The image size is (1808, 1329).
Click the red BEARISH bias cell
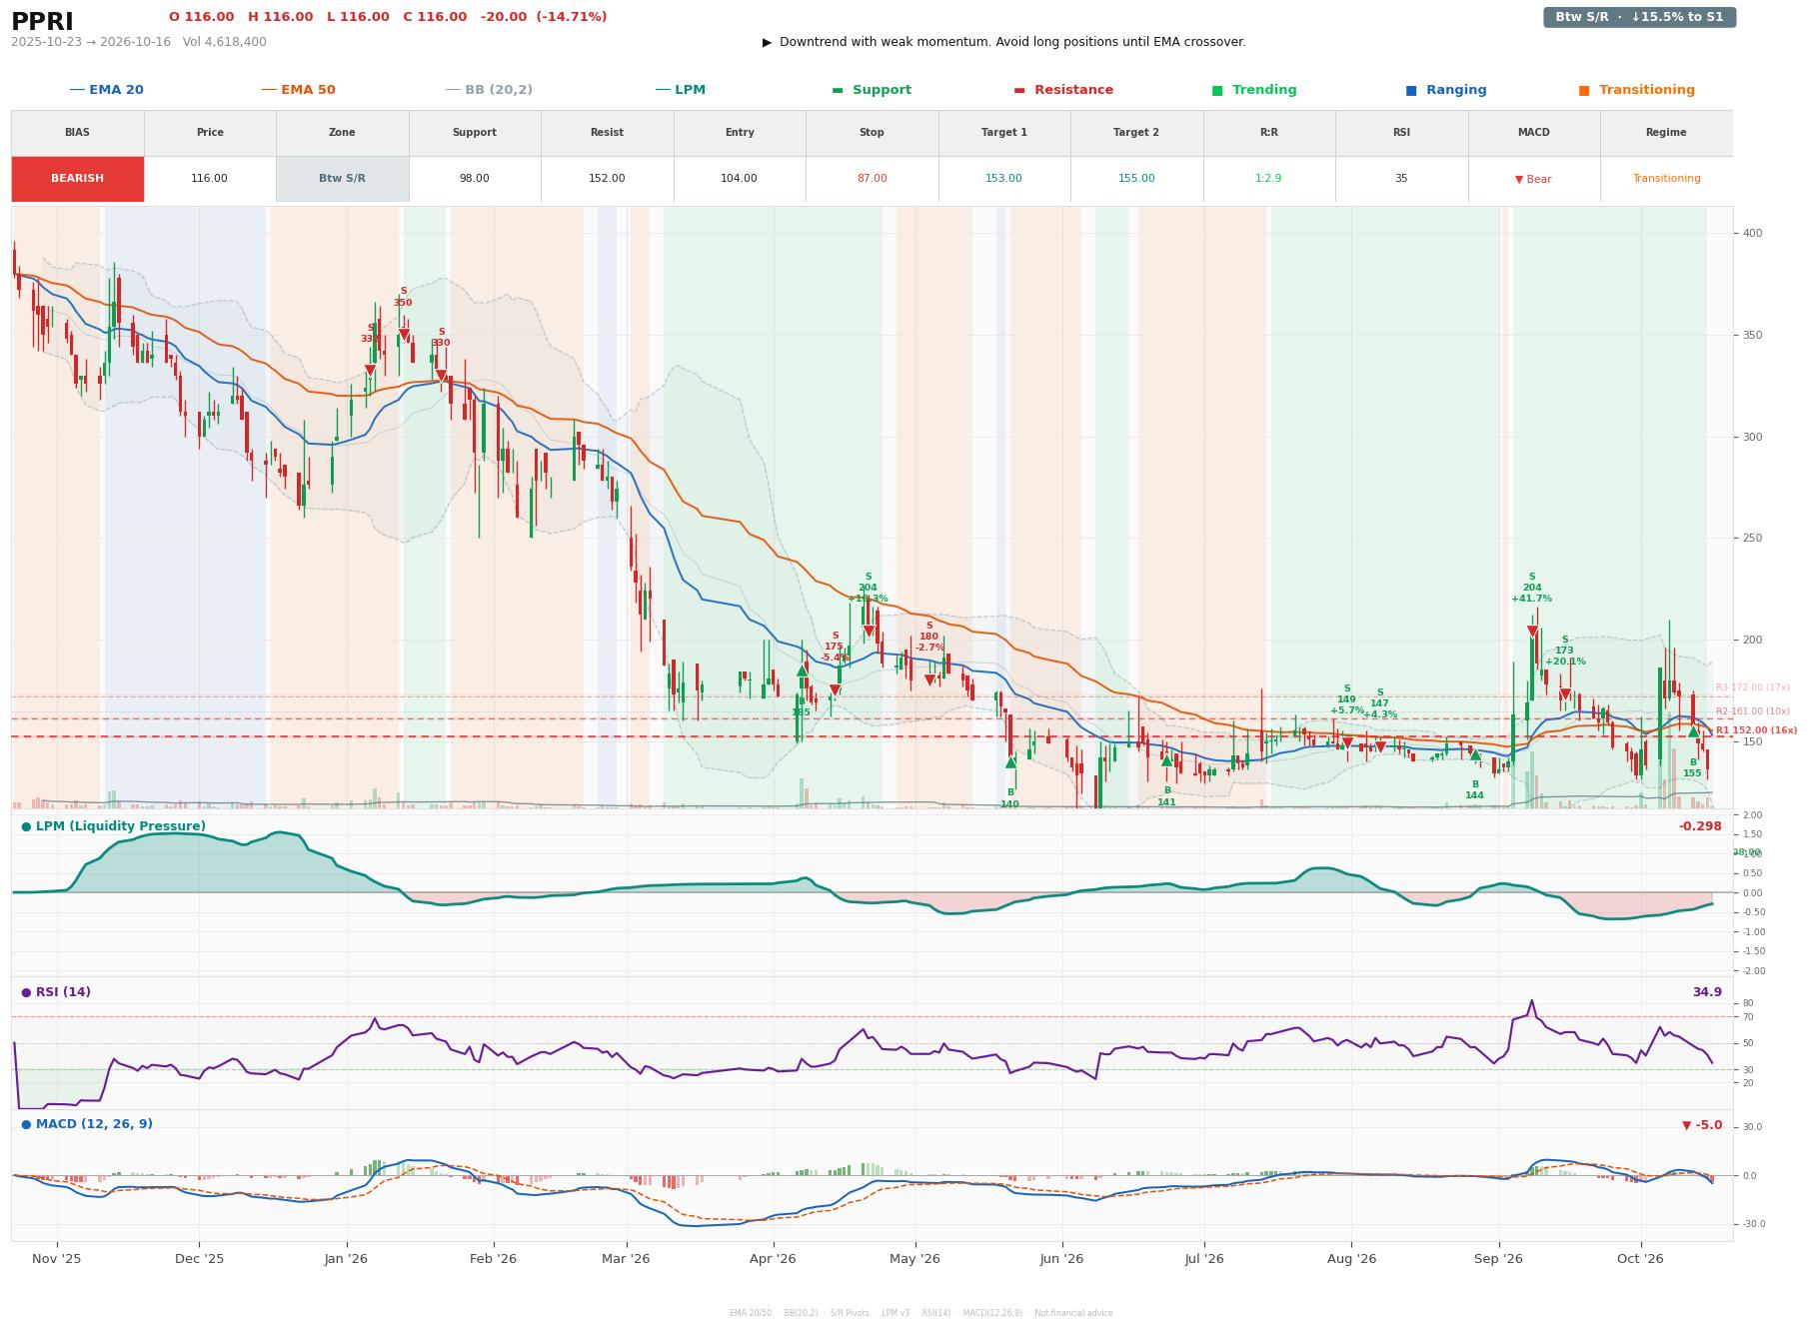pyautogui.click(x=77, y=179)
